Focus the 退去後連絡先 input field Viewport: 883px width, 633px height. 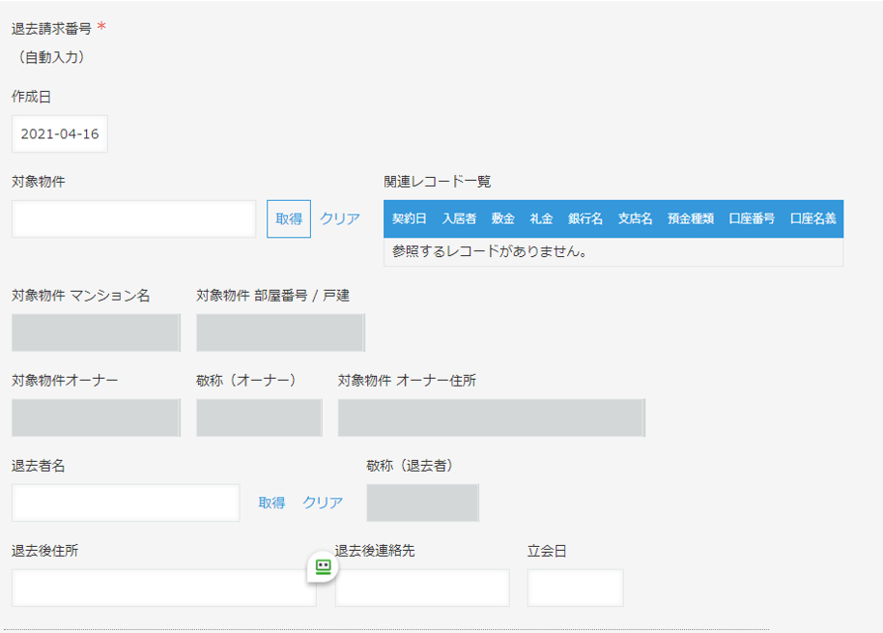(422, 588)
